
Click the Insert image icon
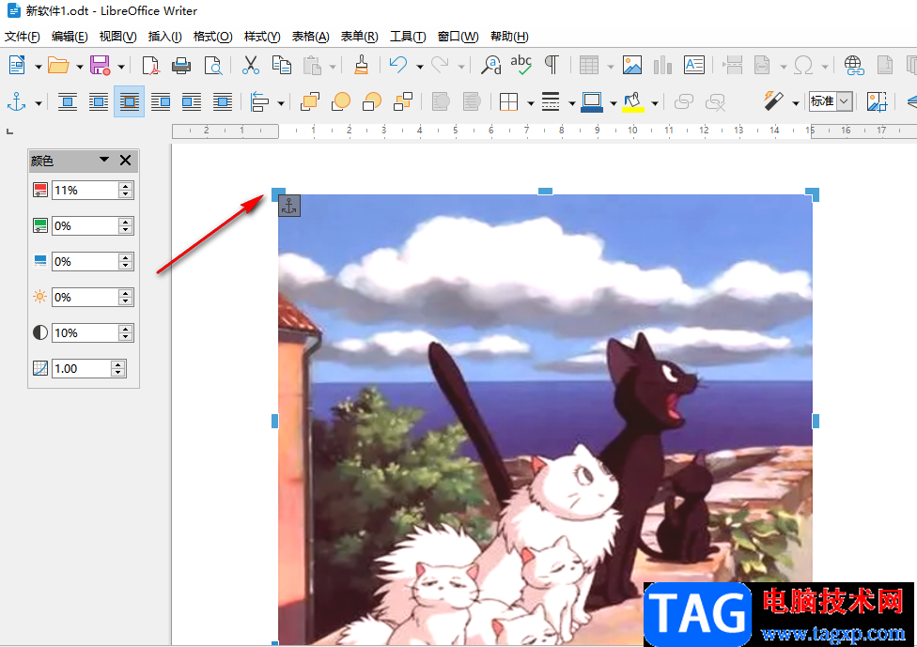pos(632,66)
